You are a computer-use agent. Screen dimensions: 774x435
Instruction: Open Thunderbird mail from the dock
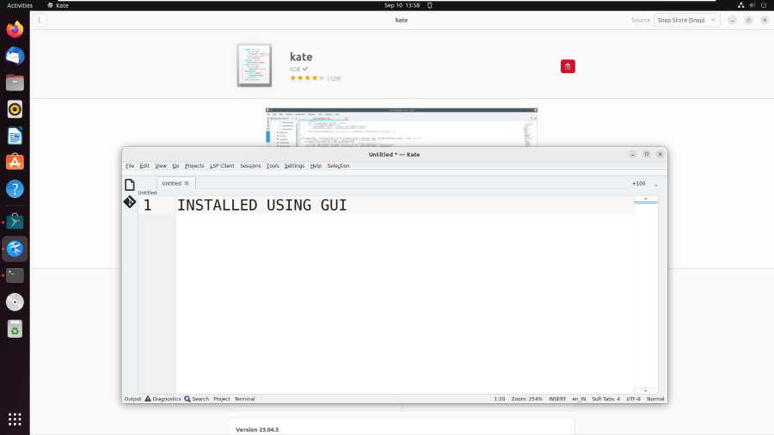coord(15,56)
